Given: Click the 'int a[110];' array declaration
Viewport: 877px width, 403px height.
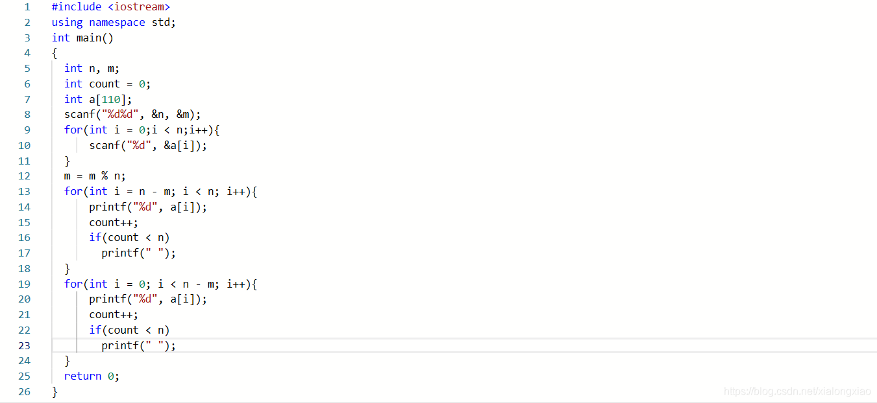Looking at the screenshot, I should [x=98, y=99].
